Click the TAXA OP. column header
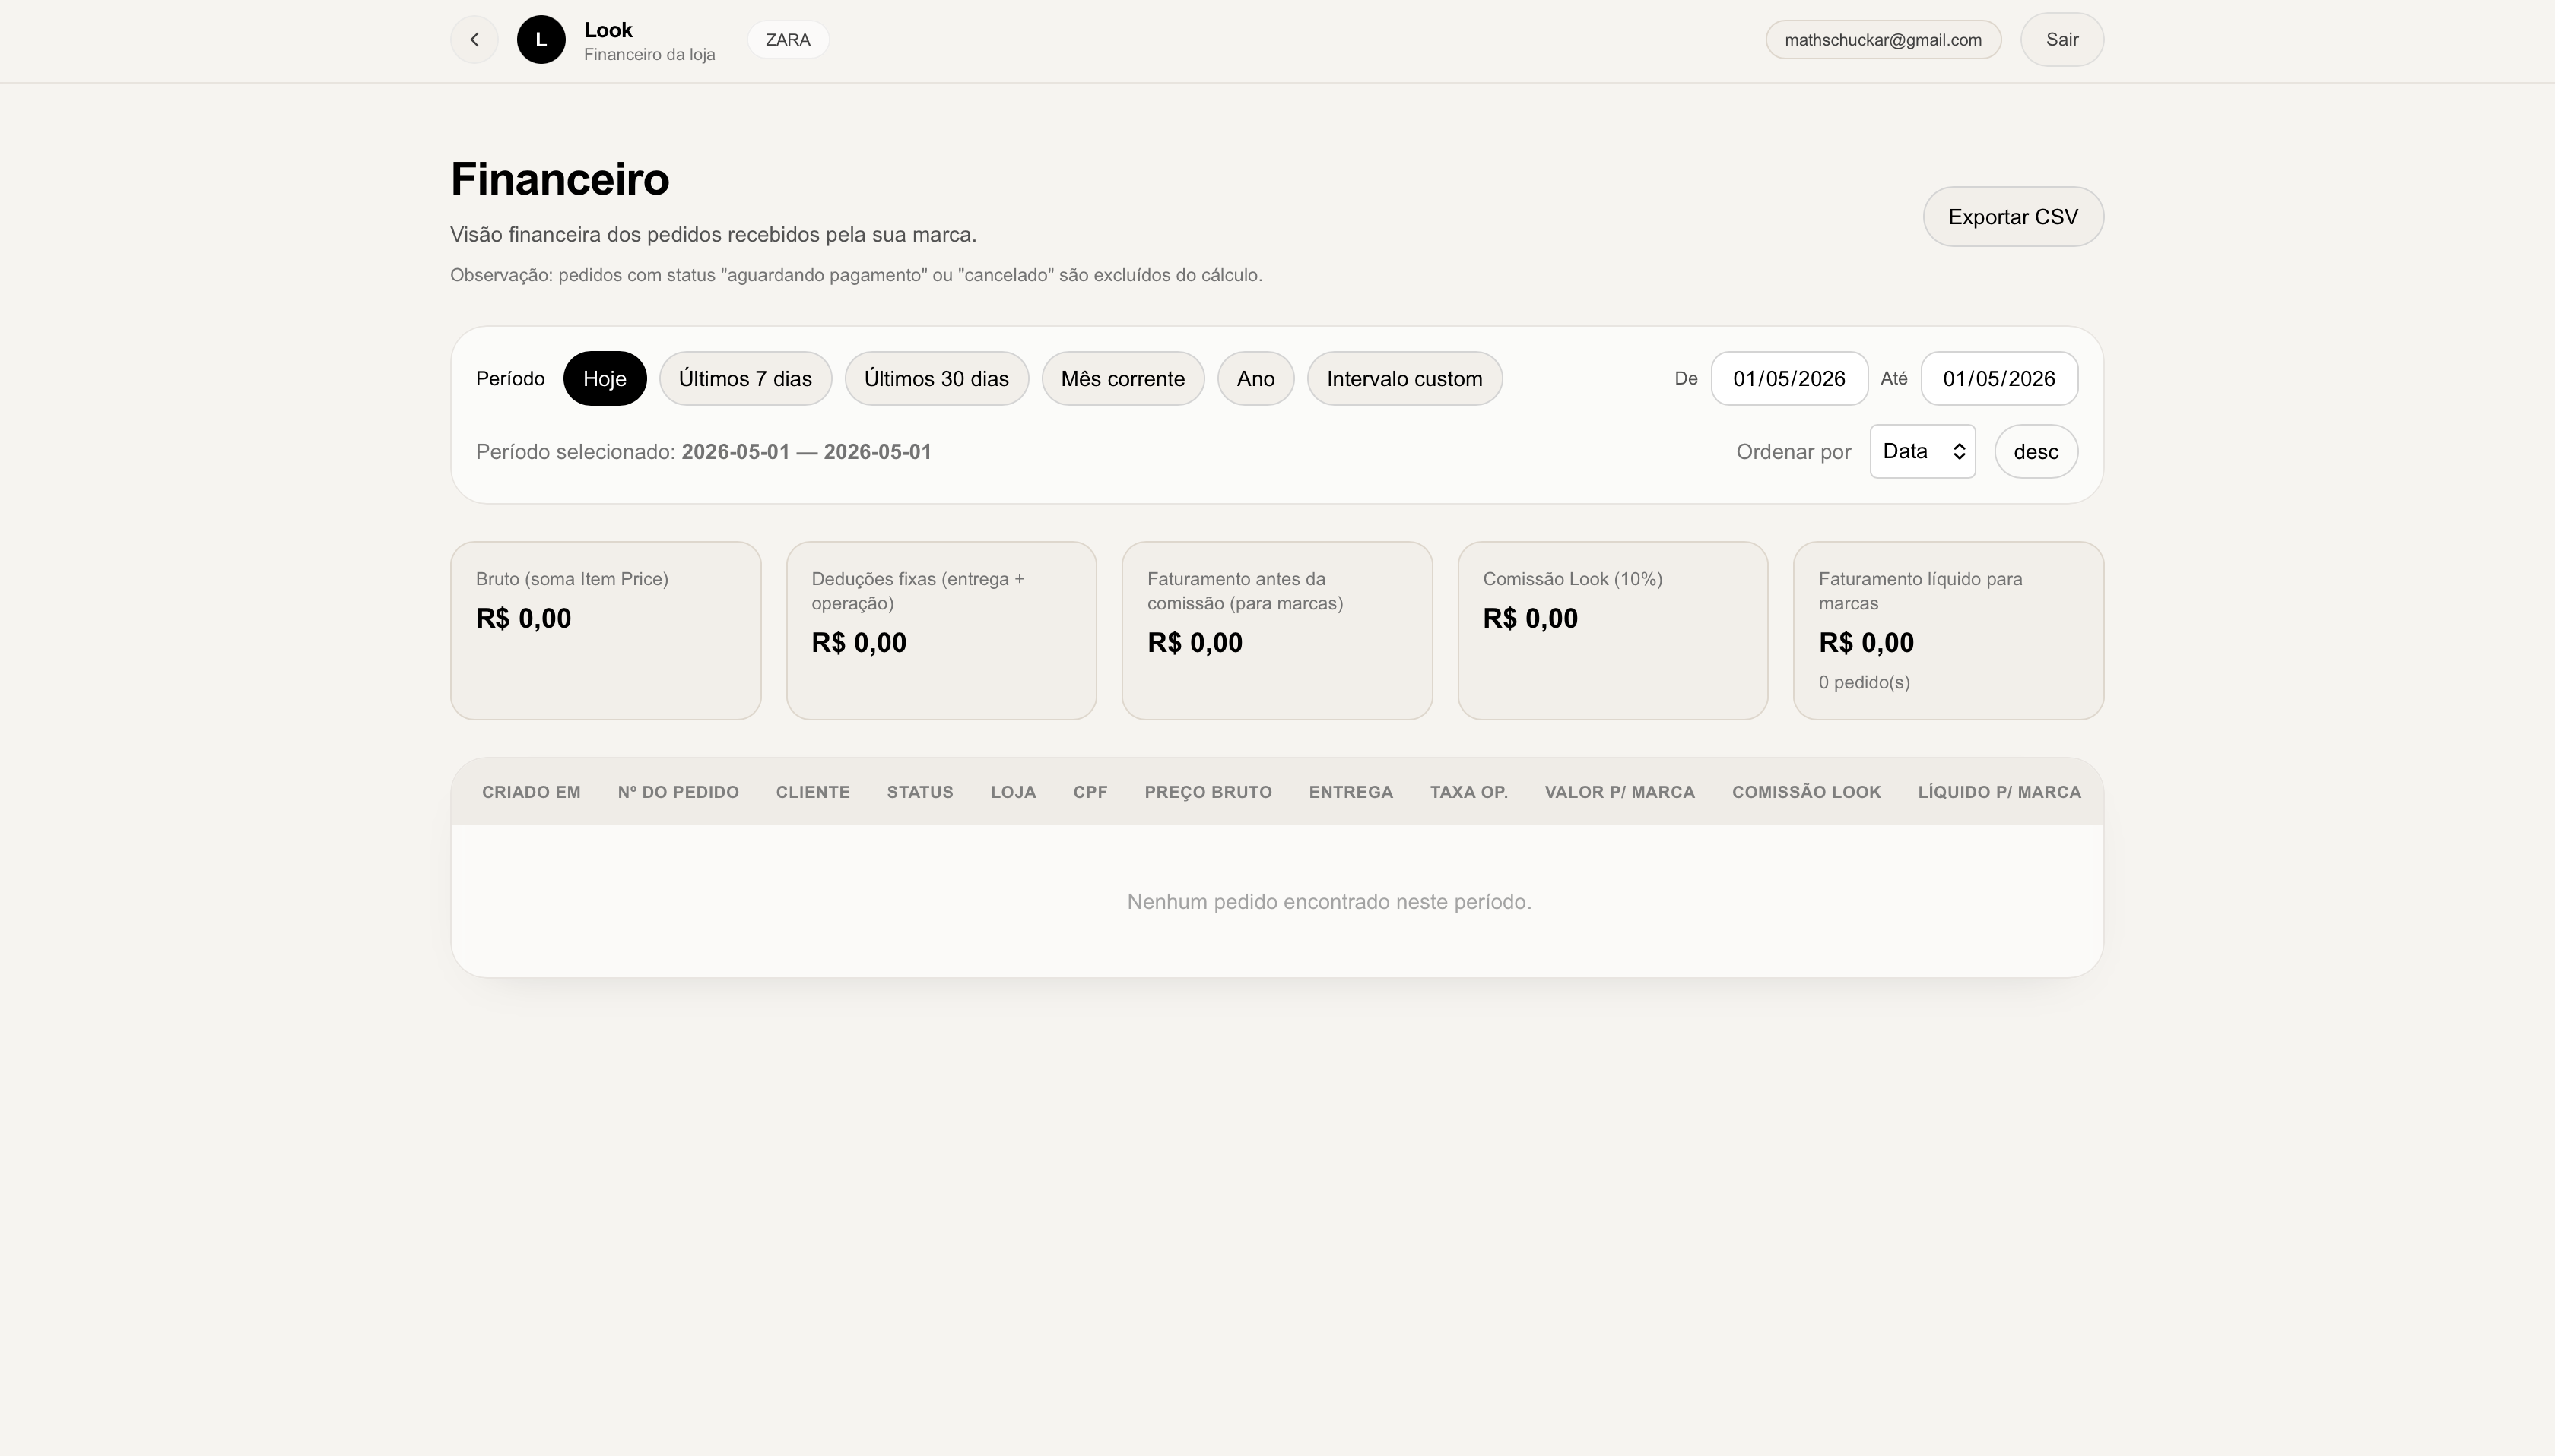The width and height of the screenshot is (2555, 1456). [1468, 792]
